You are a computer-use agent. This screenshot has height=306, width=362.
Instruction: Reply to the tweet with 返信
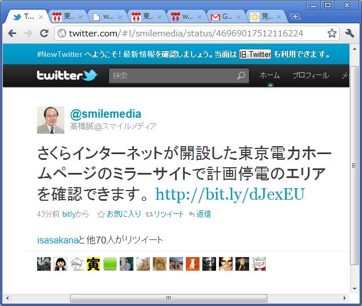pos(200,214)
